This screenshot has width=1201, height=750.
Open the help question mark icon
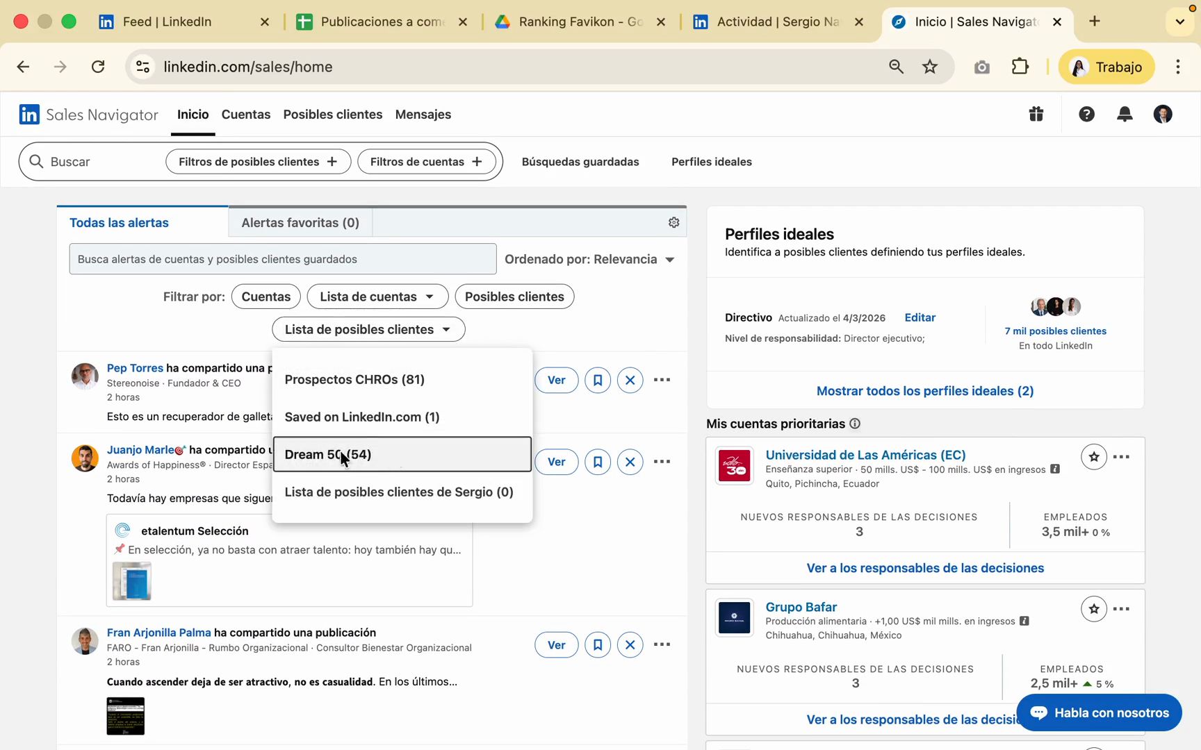pyautogui.click(x=1086, y=115)
